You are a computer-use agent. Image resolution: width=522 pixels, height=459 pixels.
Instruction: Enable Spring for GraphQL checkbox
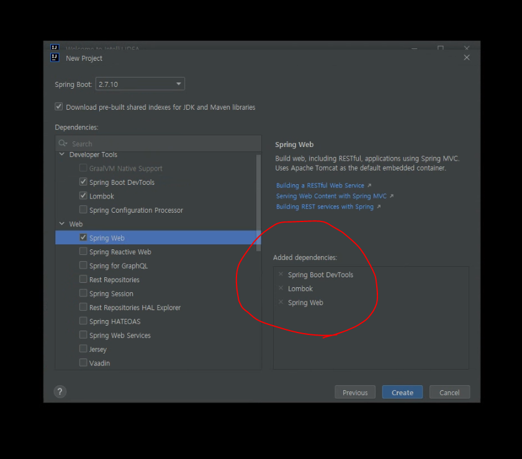pyautogui.click(x=83, y=265)
